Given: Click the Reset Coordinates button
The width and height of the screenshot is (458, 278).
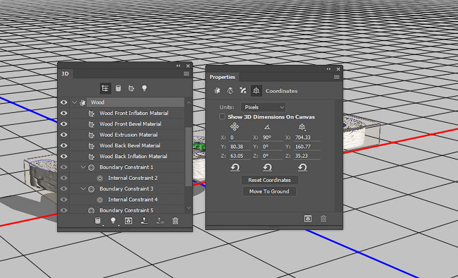Looking at the screenshot, I should point(270,180).
